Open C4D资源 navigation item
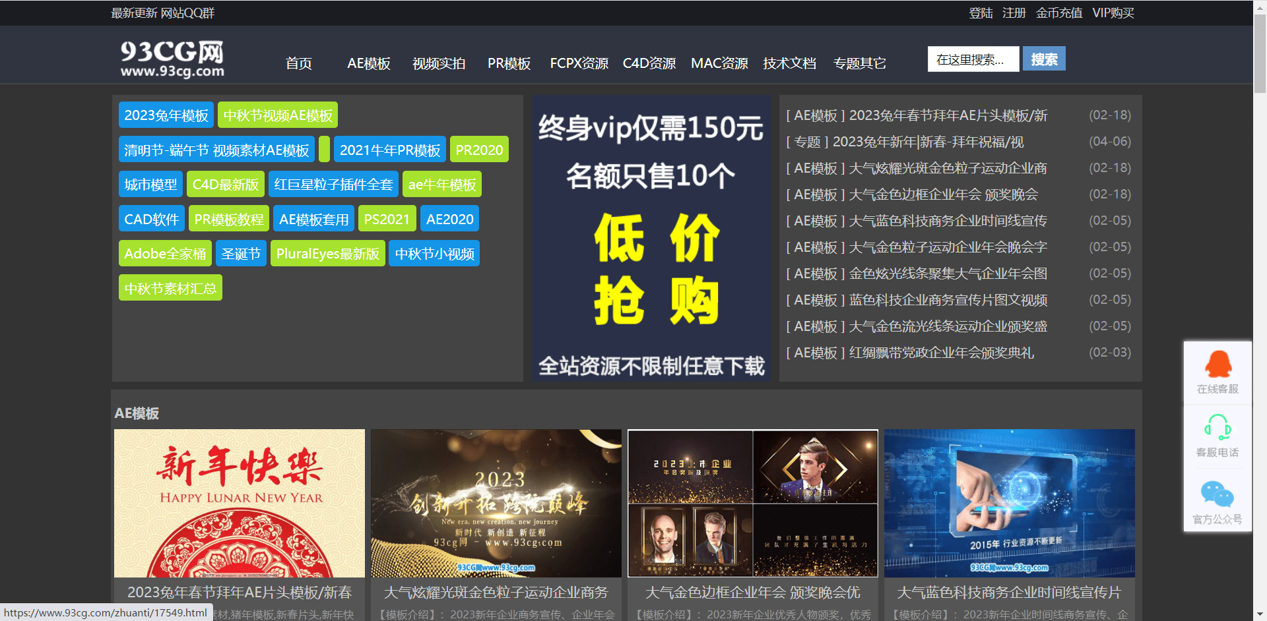 649,63
